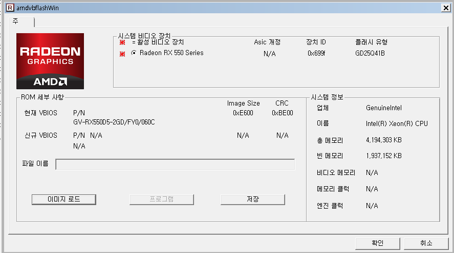This screenshot has width=454, height=253.
Task: Click the 장치 ID column header
Action: 316,42
